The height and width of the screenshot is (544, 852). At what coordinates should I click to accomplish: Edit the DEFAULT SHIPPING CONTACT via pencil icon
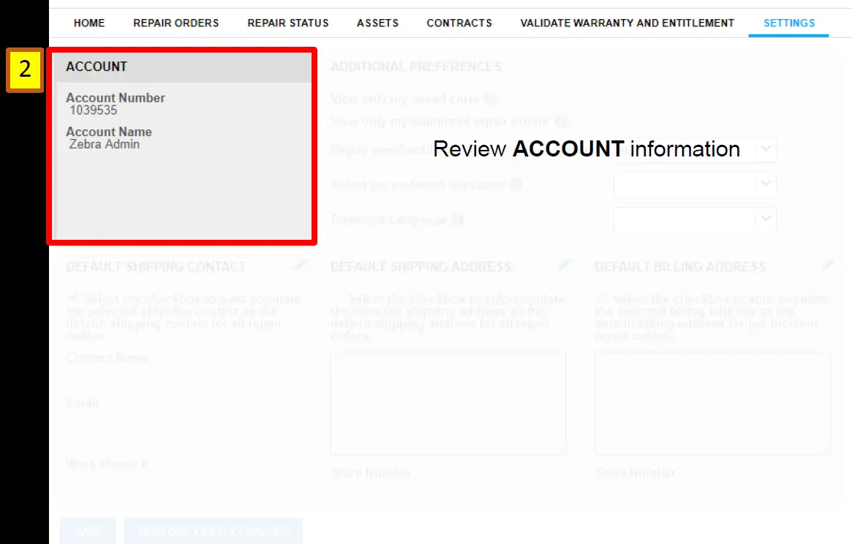[298, 265]
